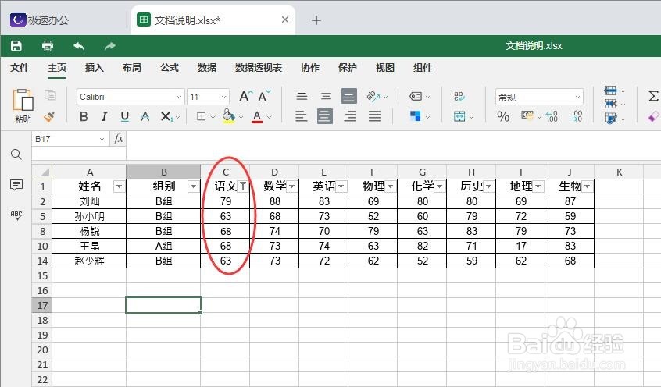Click the Delete Cells icon
Viewport: 661px width, 387px height.
(610, 104)
